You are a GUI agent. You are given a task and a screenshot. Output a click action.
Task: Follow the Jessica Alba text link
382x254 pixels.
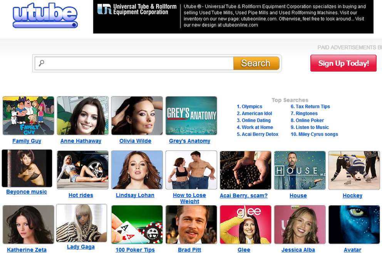click(298, 250)
